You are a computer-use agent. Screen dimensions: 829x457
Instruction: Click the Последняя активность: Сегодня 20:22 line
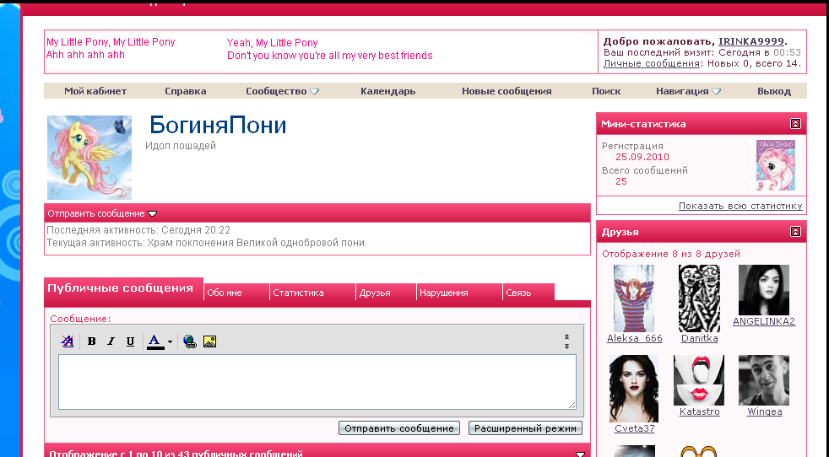click(x=138, y=230)
